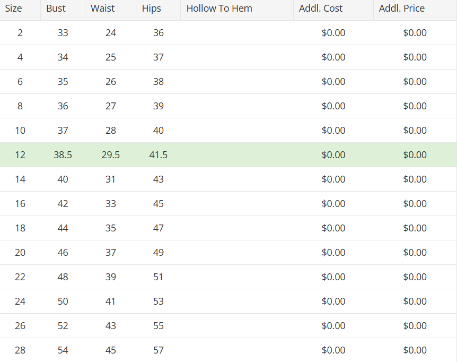Select the size 16 row

(228, 204)
